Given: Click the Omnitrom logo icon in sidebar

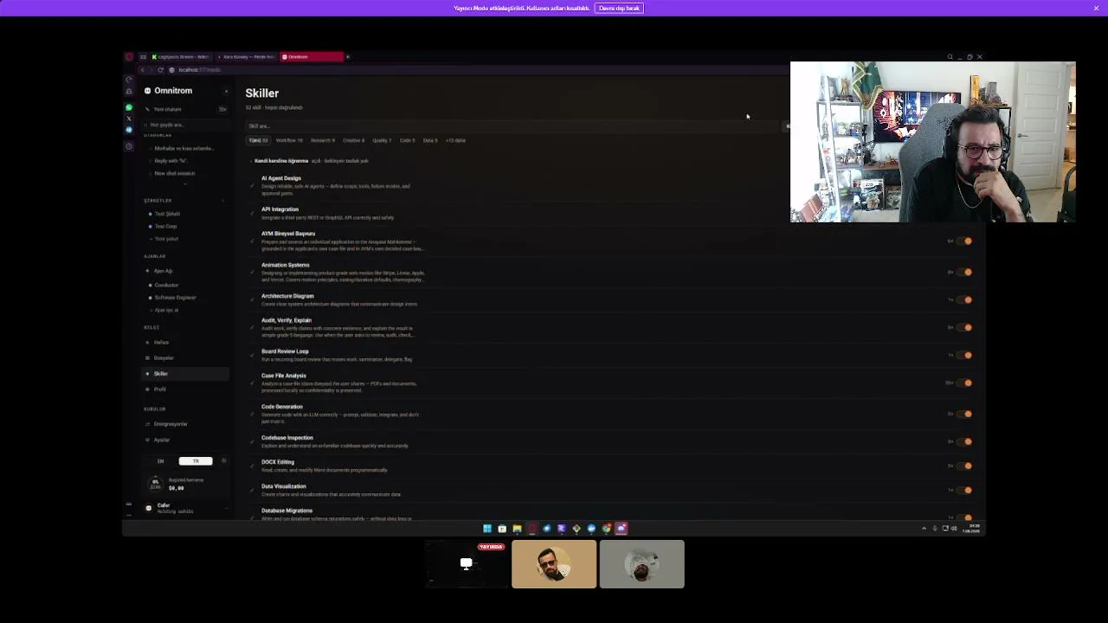Looking at the screenshot, I should [147, 91].
